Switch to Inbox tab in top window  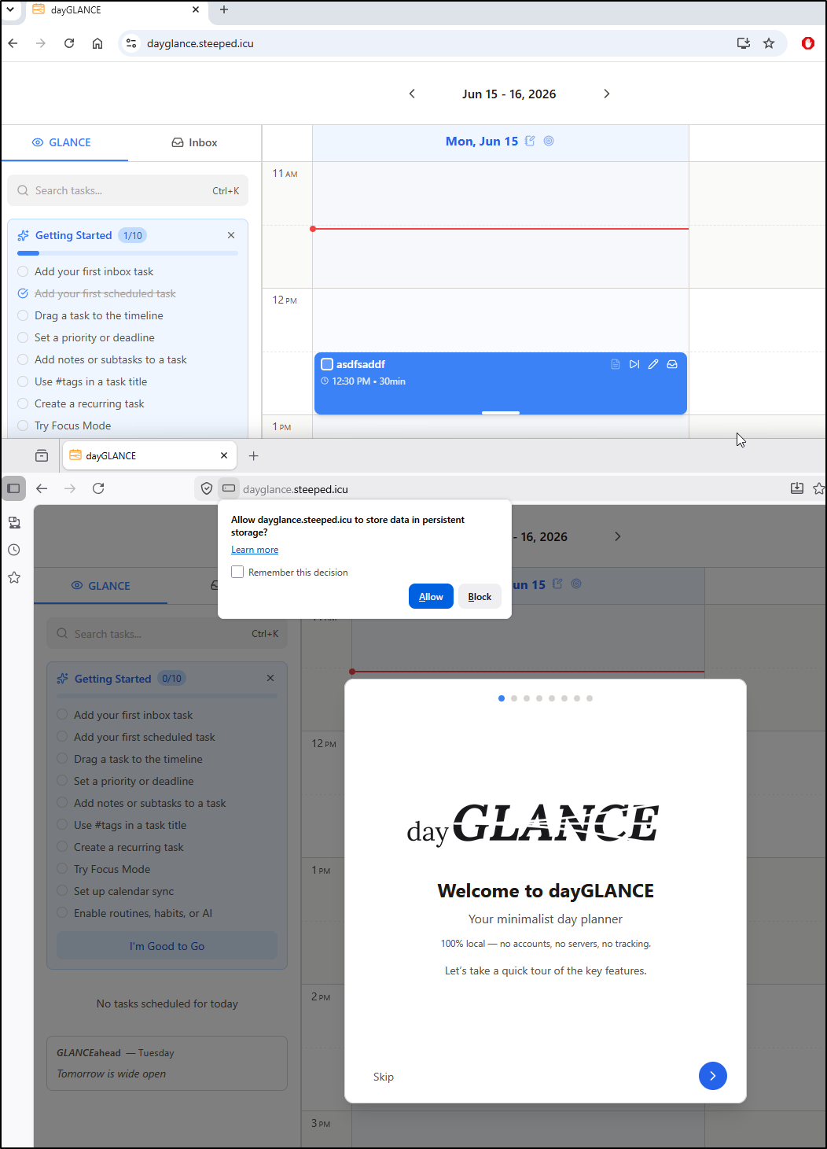pos(194,142)
